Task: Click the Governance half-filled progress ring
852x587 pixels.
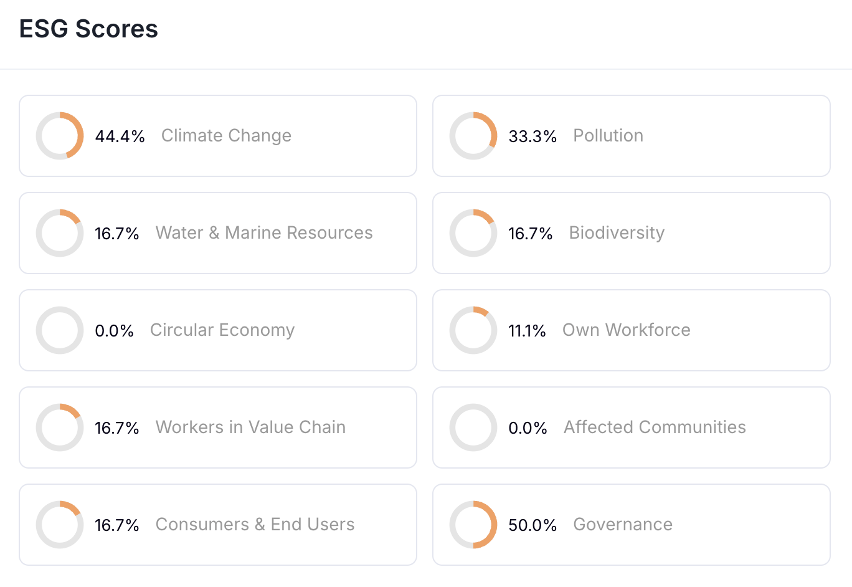Action: (x=473, y=525)
